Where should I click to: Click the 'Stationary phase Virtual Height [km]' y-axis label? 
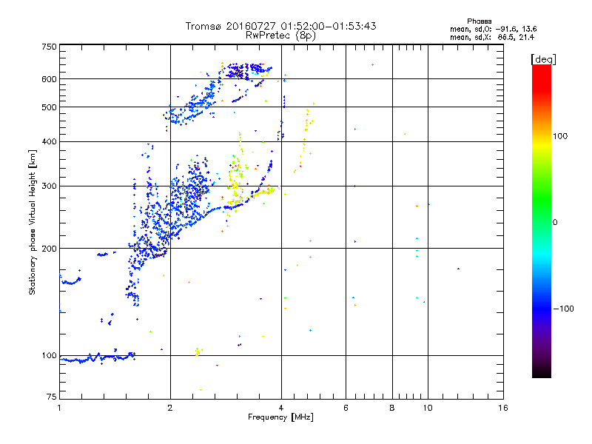pos(32,223)
